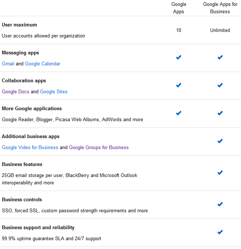
Task: Click Messaging apps checkmark under Google Apps
Action: point(179,57)
